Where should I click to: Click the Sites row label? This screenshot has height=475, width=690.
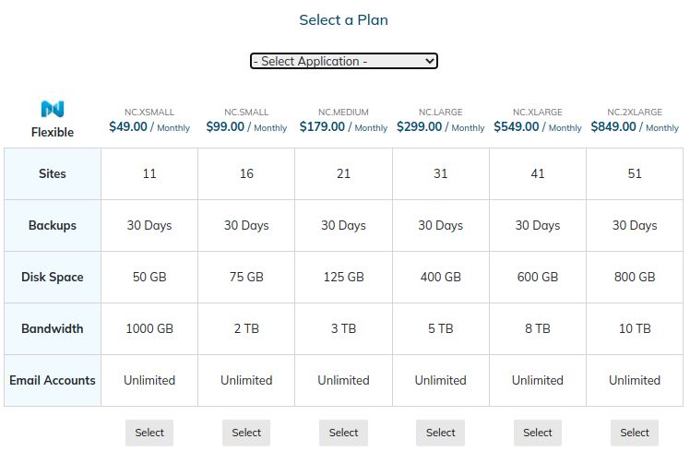click(53, 173)
